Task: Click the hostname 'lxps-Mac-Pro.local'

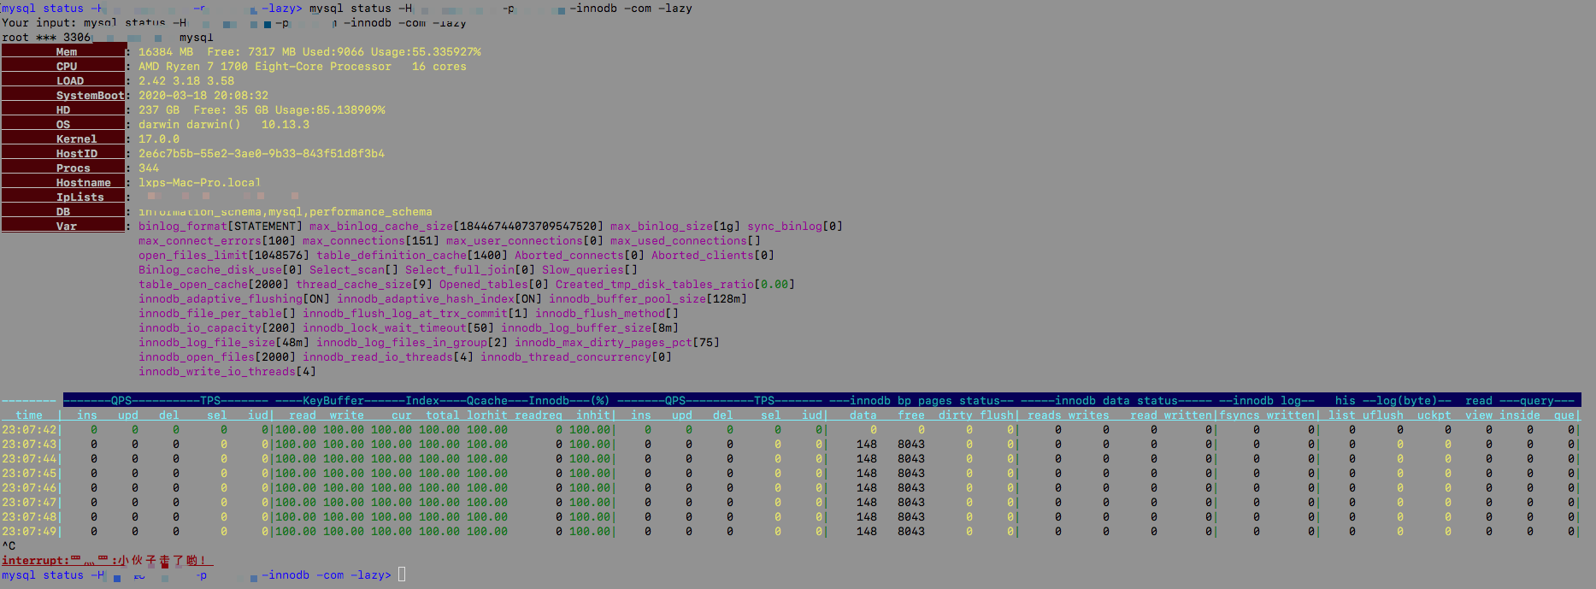Action: pos(200,183)
